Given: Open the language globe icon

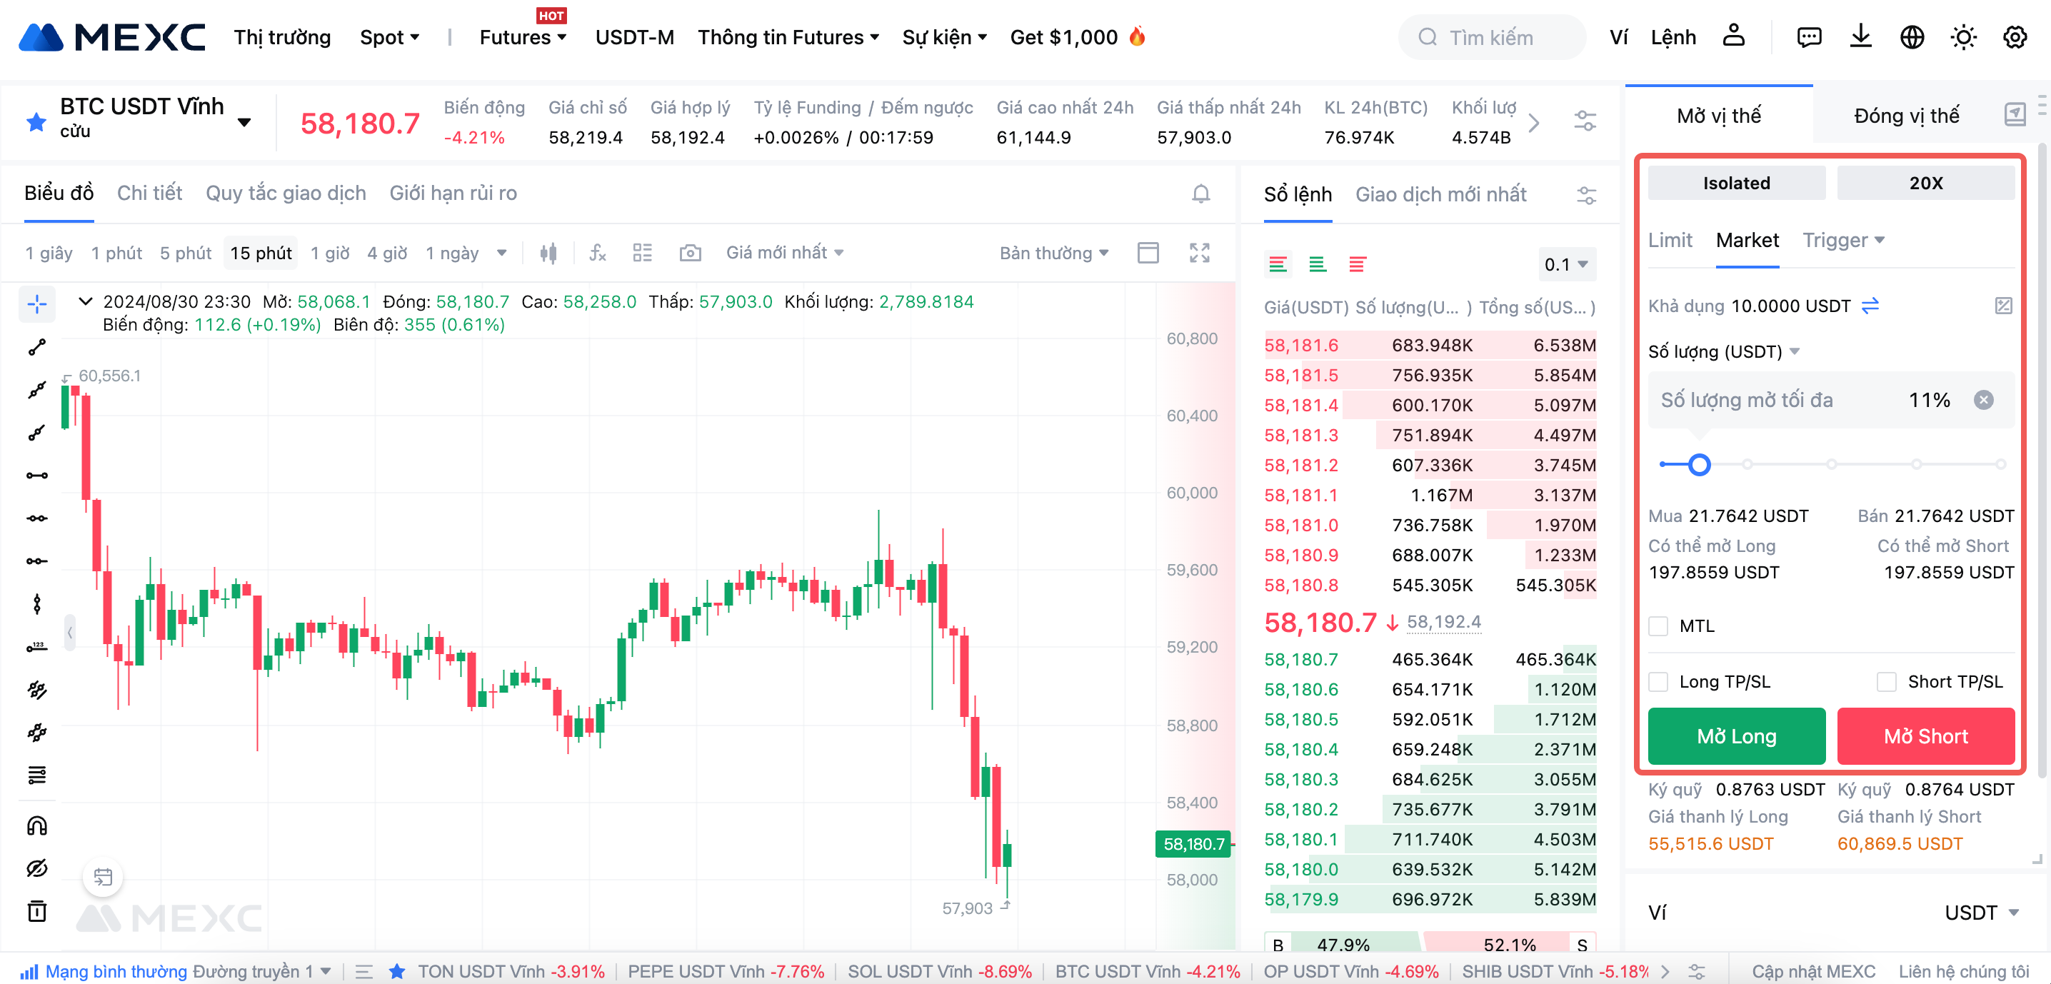Looking at the screenshot, I should click(x=1912, y=36).
